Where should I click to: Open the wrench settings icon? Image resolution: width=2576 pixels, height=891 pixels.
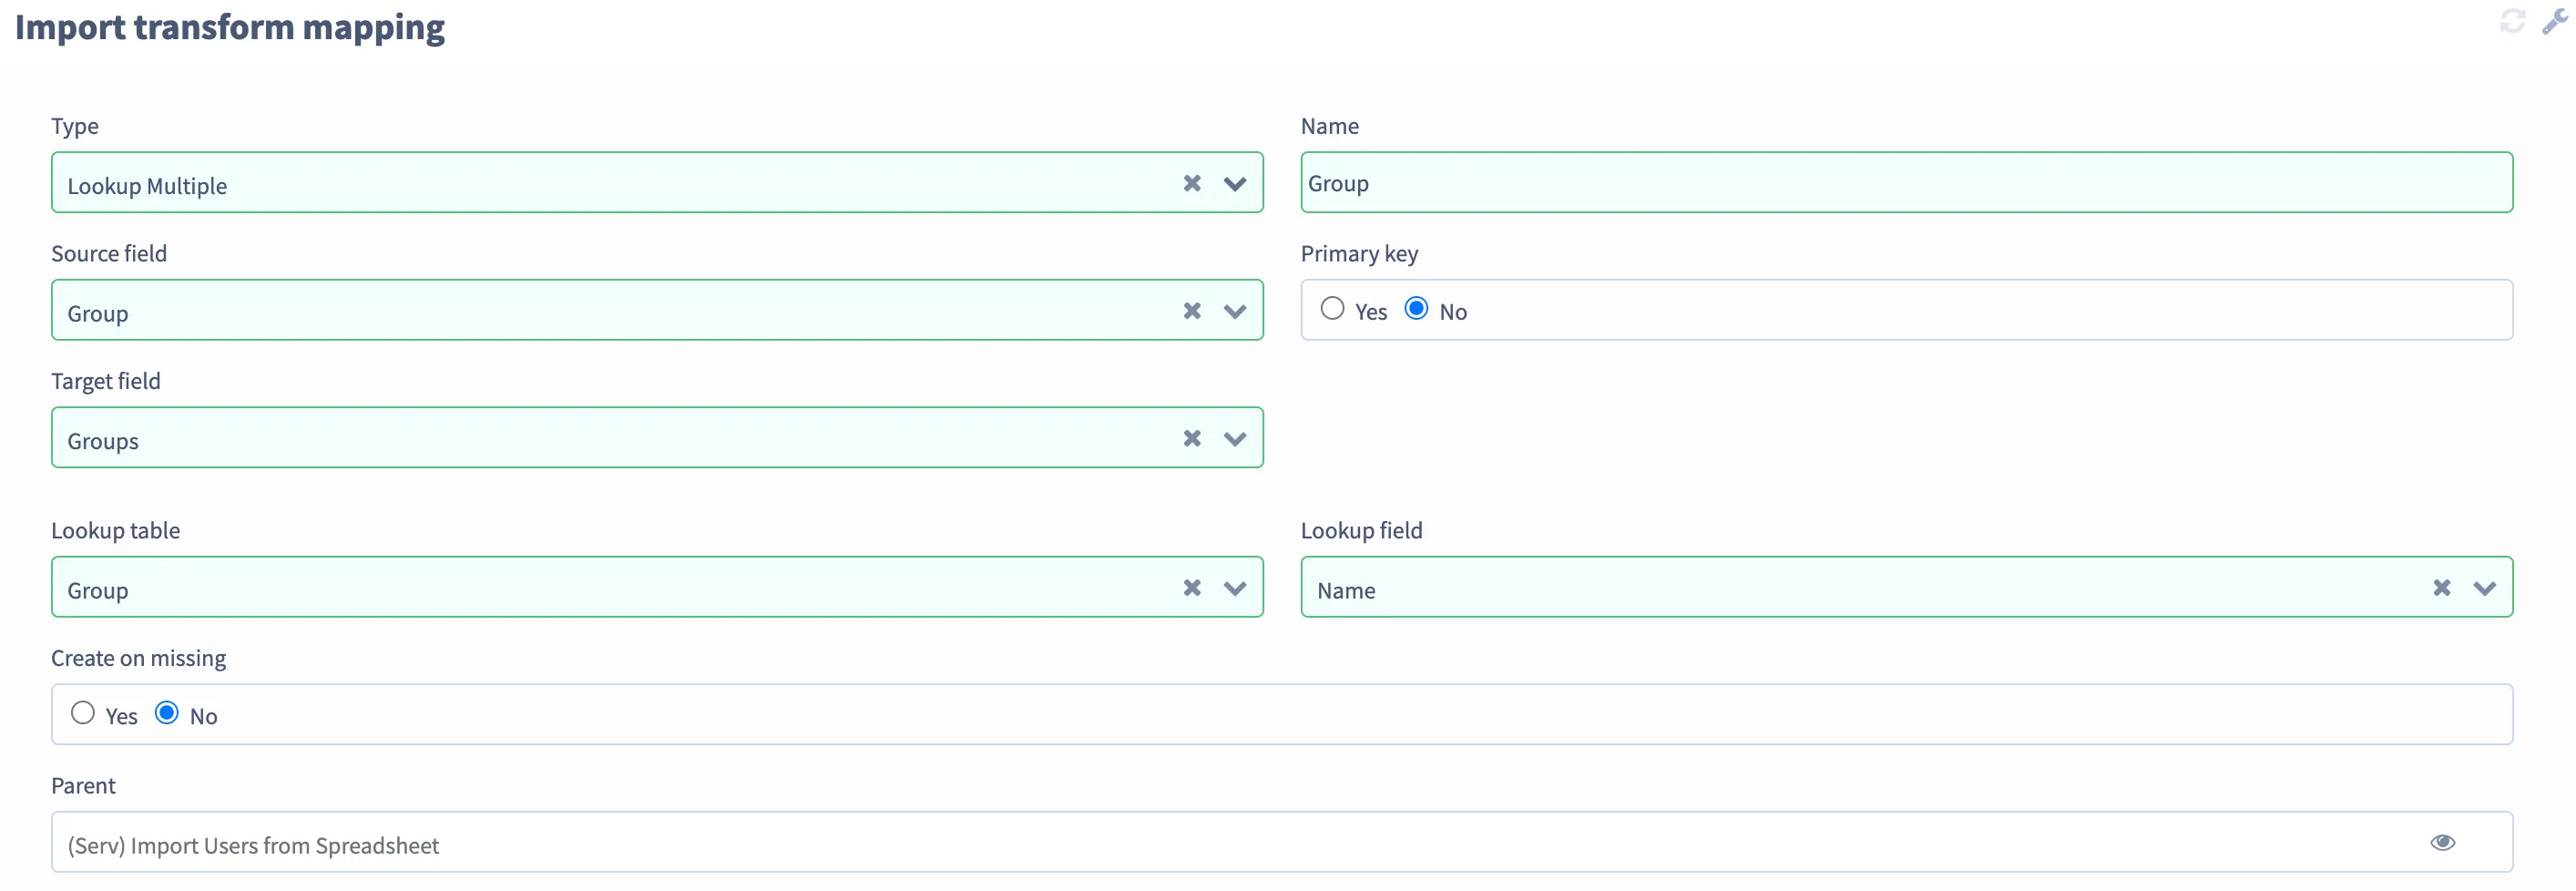click(2553, 21)
